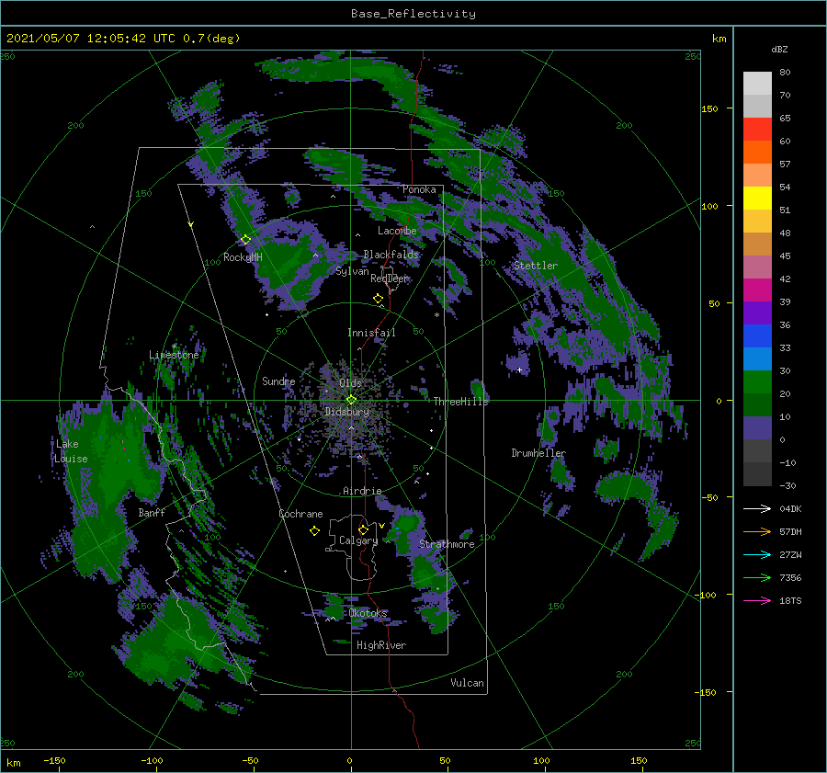Click the yellow diamond marker beside RockyMH
The image size is (827, 773).
(x=245, y=240)
